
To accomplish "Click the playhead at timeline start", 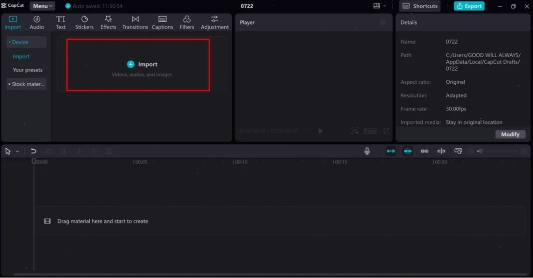I will (x=34, y=161).
